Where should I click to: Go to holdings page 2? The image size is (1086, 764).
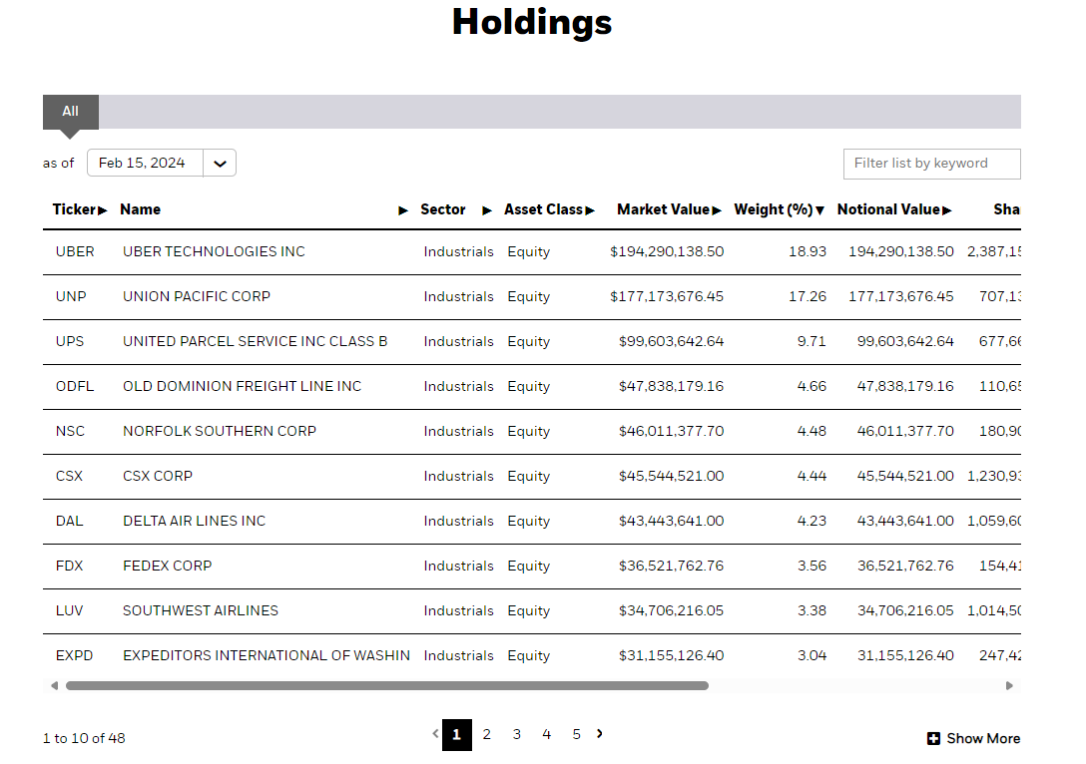click(x=487, y=734)
